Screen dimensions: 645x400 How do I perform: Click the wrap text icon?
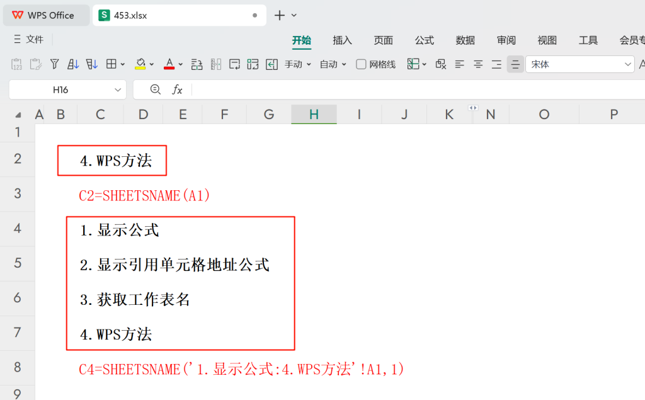coord(234,64)
